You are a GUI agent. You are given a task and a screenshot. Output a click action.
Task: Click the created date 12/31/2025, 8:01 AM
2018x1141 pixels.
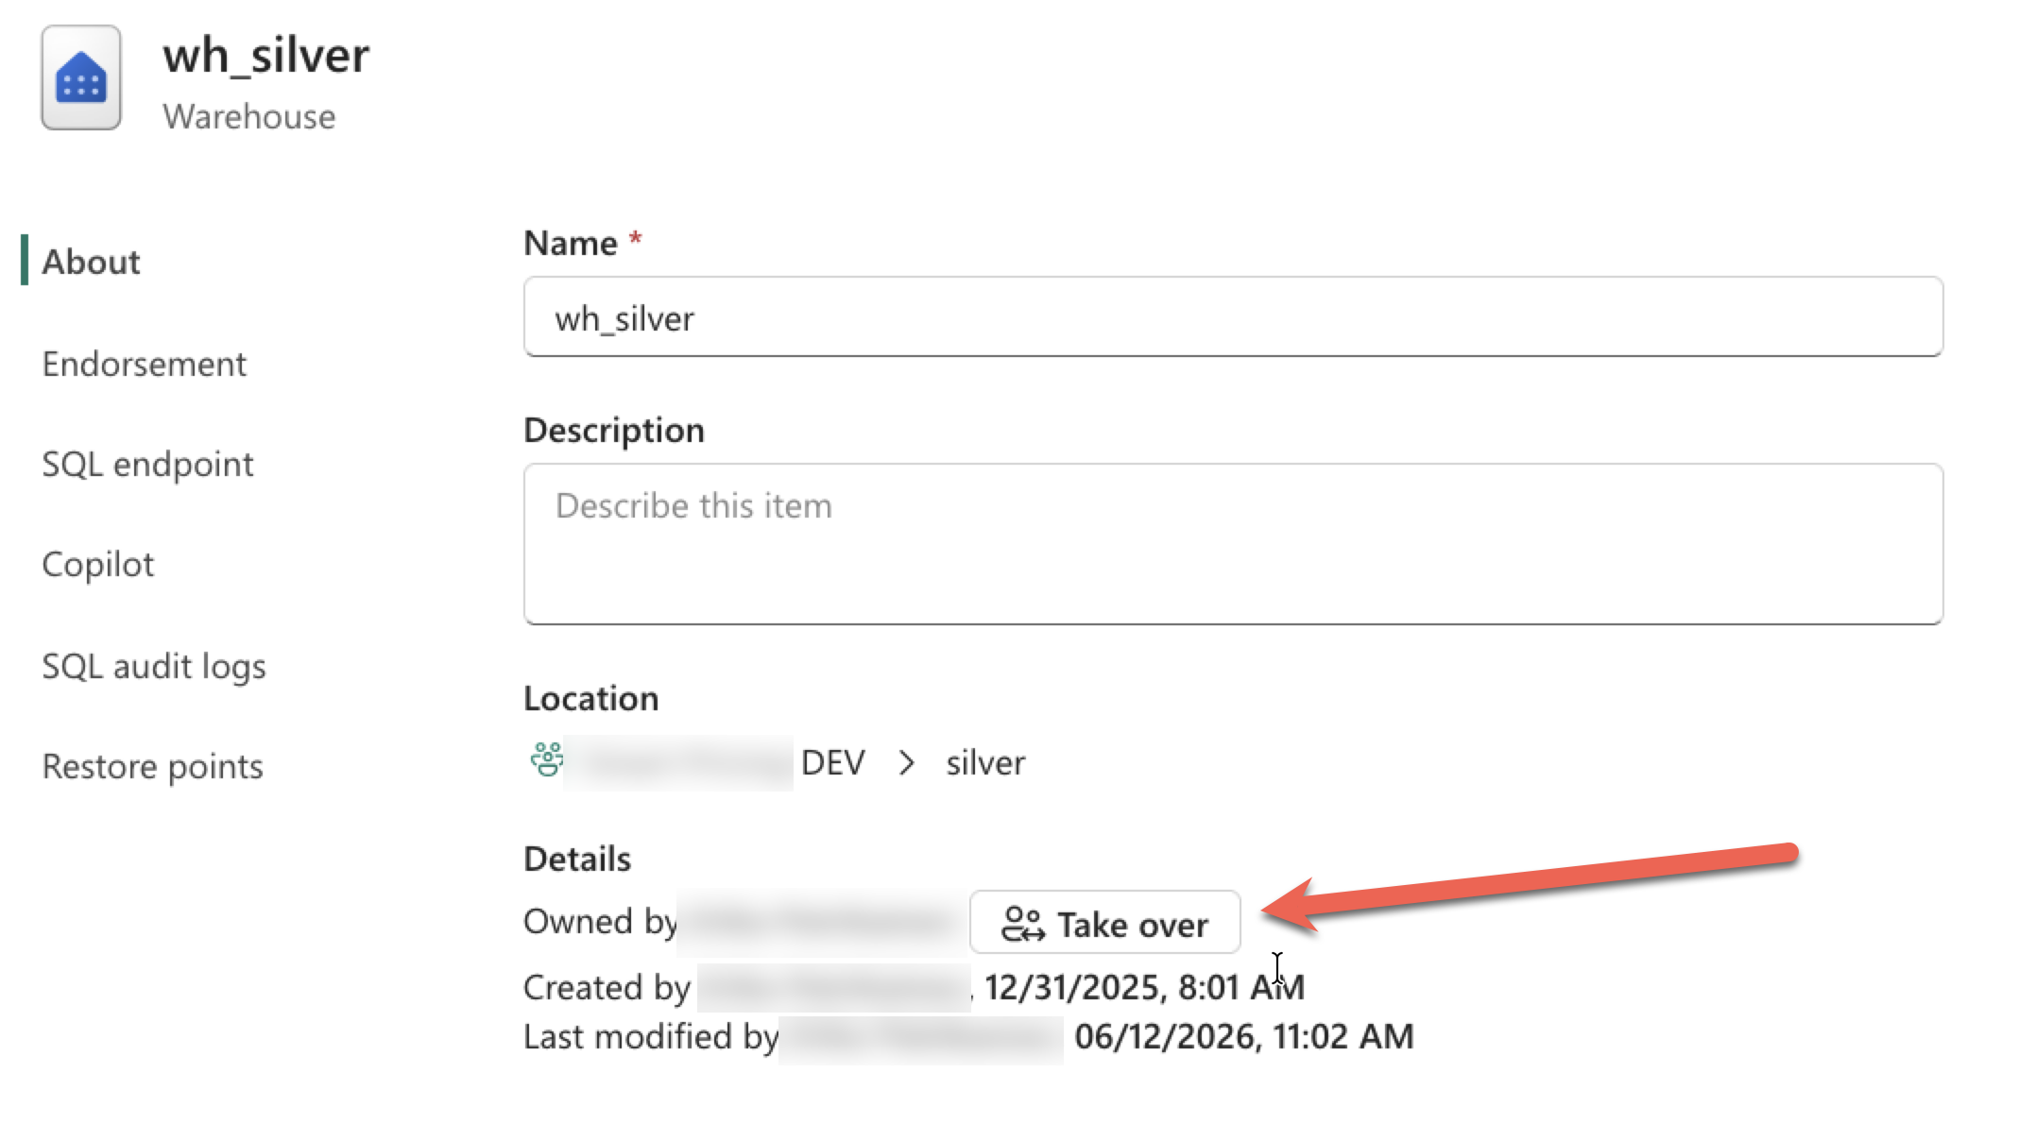[x=1144, y=987]
